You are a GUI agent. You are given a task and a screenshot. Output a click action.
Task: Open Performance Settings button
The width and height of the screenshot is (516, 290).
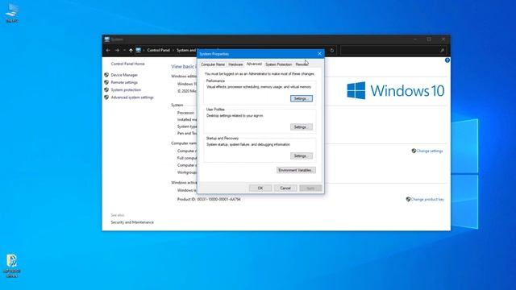coord(301,98)
